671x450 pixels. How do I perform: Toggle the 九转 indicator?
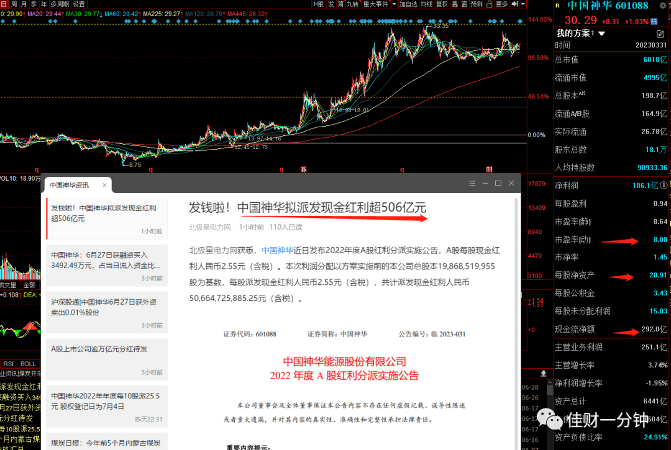tap(353, 4)
